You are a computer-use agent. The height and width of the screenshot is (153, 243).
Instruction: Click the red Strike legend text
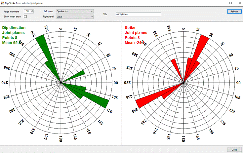[130, 28]
